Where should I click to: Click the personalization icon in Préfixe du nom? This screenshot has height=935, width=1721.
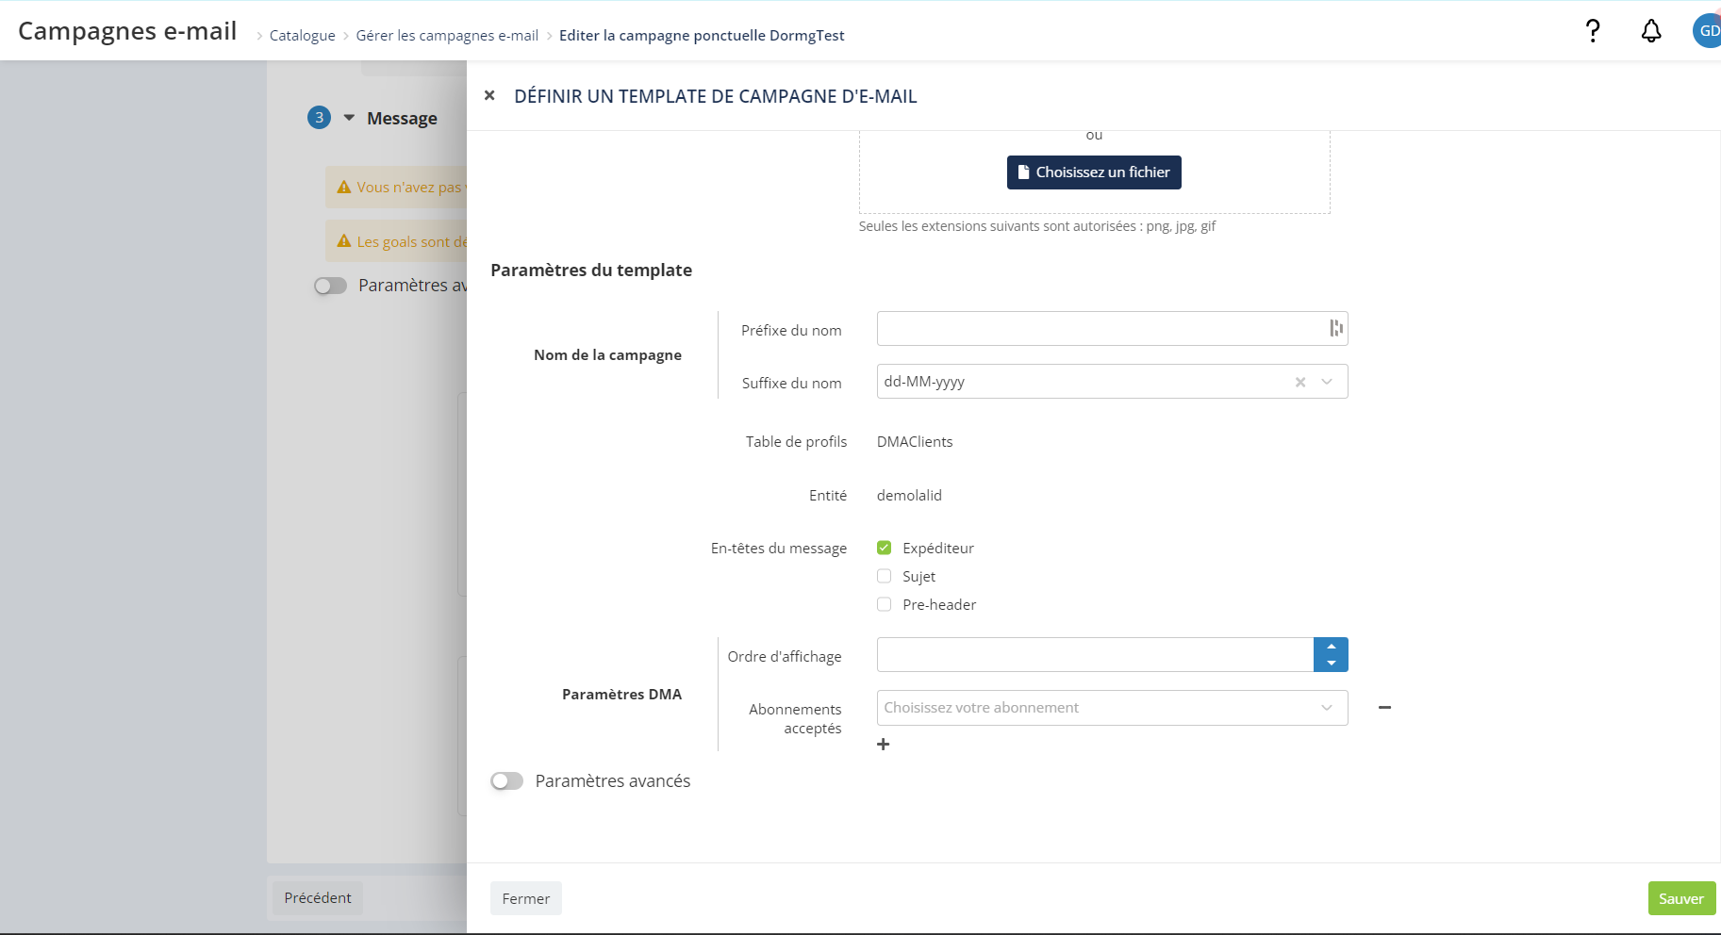pyautogui.click(x=1335, y=328)
